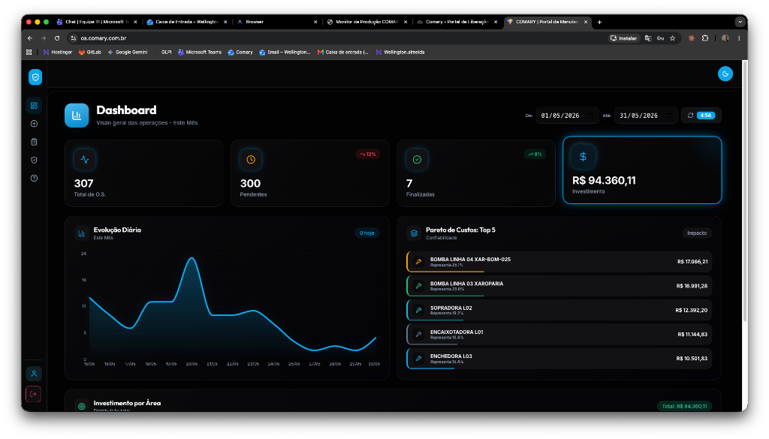Open the Dashboard grid icon in sidebar
The image size is (769, 439).
[x=34, y=105]
